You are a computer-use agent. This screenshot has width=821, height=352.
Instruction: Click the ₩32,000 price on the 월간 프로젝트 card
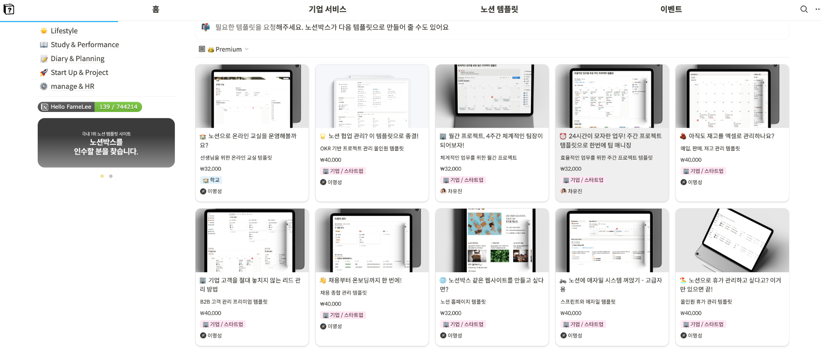tap(451, 169)
